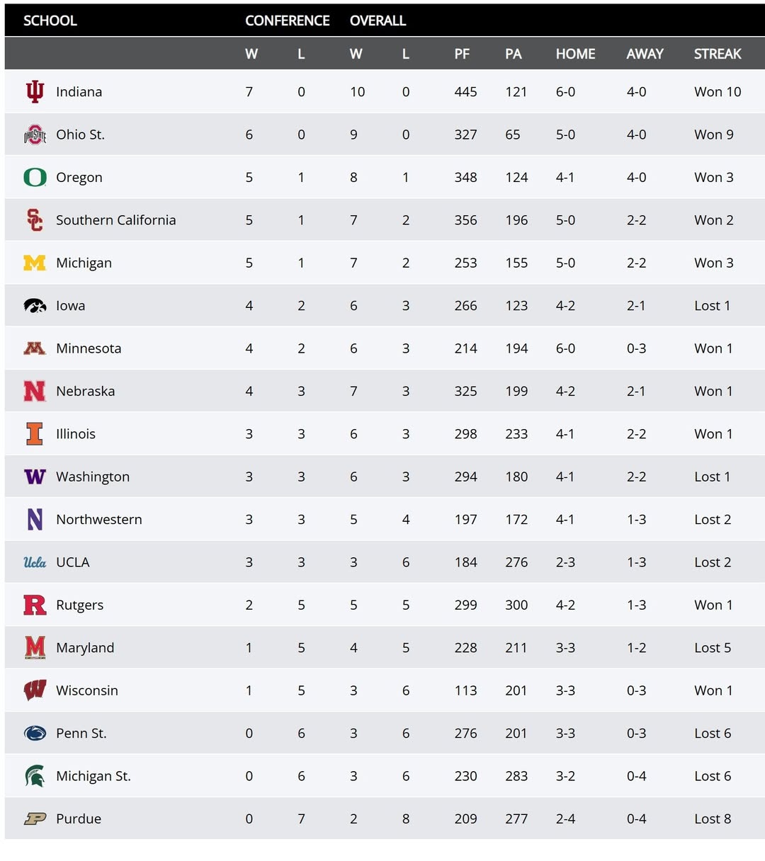The width and height of the screenshot is (765, 861).
Task: Sort by the PF column header
Action: (462, 54)
